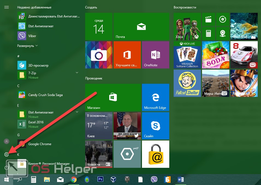Click the user account avatar icon
This screenshot has width=261, height=185.
(7, 141)
